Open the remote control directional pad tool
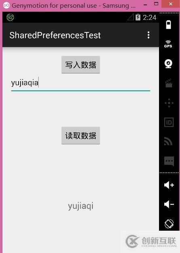 pyautogui.click(x=169, y=103)
